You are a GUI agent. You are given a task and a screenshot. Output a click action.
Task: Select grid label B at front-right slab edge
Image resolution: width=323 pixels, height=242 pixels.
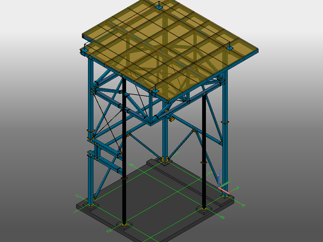pos(222,217)
